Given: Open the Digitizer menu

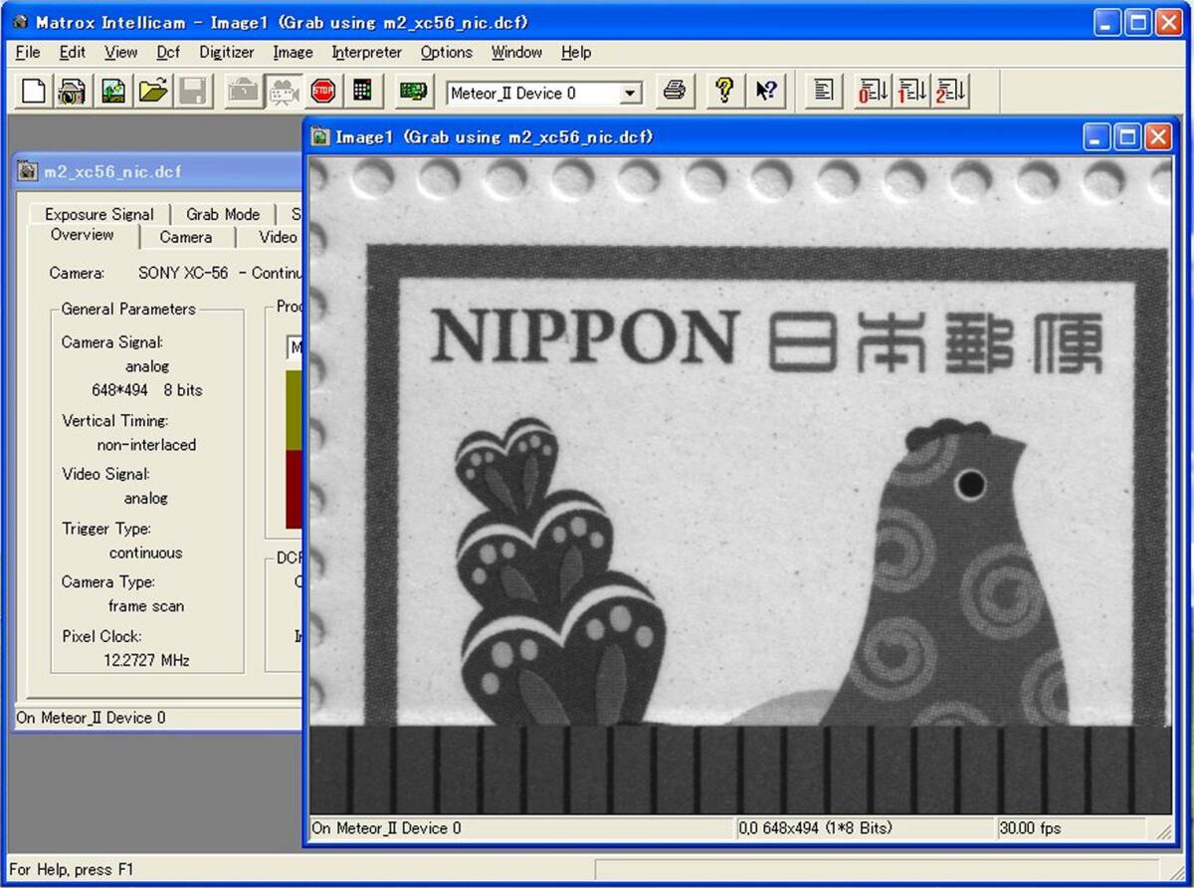Looking at the screenshot, I should pyautogui.click(x=227, y=52).
